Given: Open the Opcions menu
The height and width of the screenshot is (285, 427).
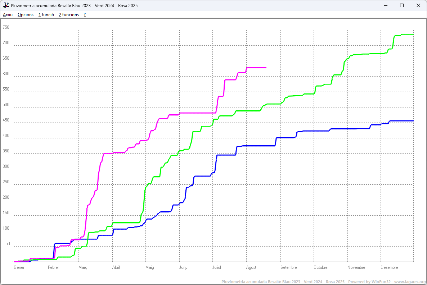Looking at the screenshot, I should (x=26, y=15).
